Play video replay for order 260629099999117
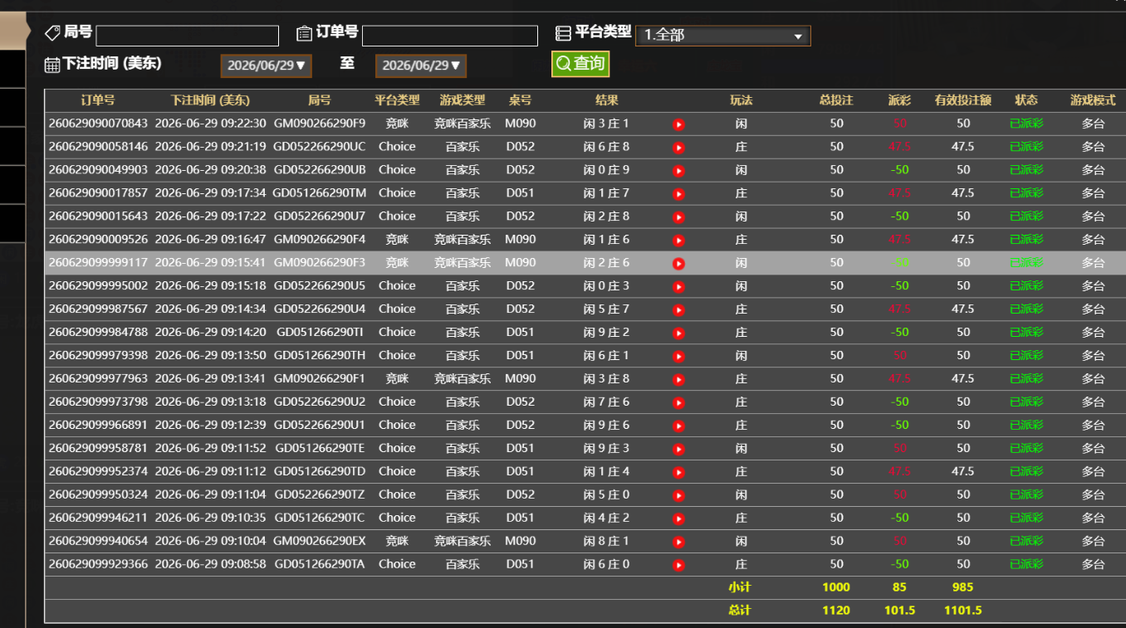The width and height of the screenshot is (1126, 628). tap(678, 264)
